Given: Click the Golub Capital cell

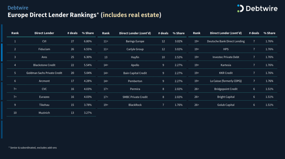Looking at the screenshot, I should tap(226, 105).
